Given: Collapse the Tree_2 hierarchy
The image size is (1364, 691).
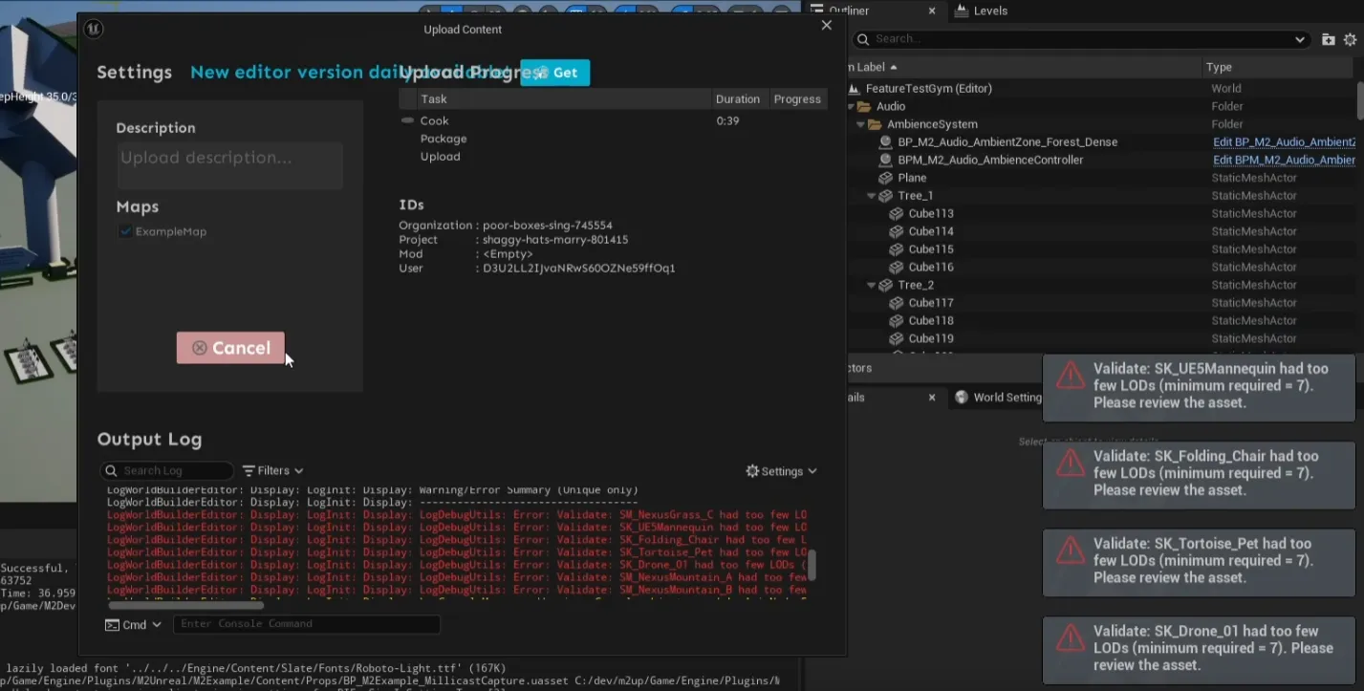Looking at the screenshot, I should click(871, 285).
